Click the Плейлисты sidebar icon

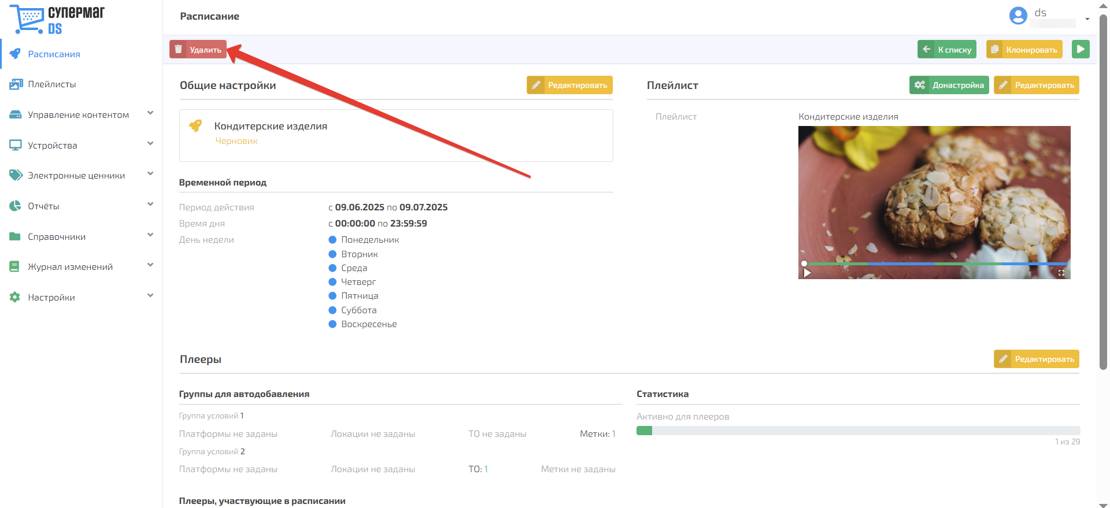16,84
